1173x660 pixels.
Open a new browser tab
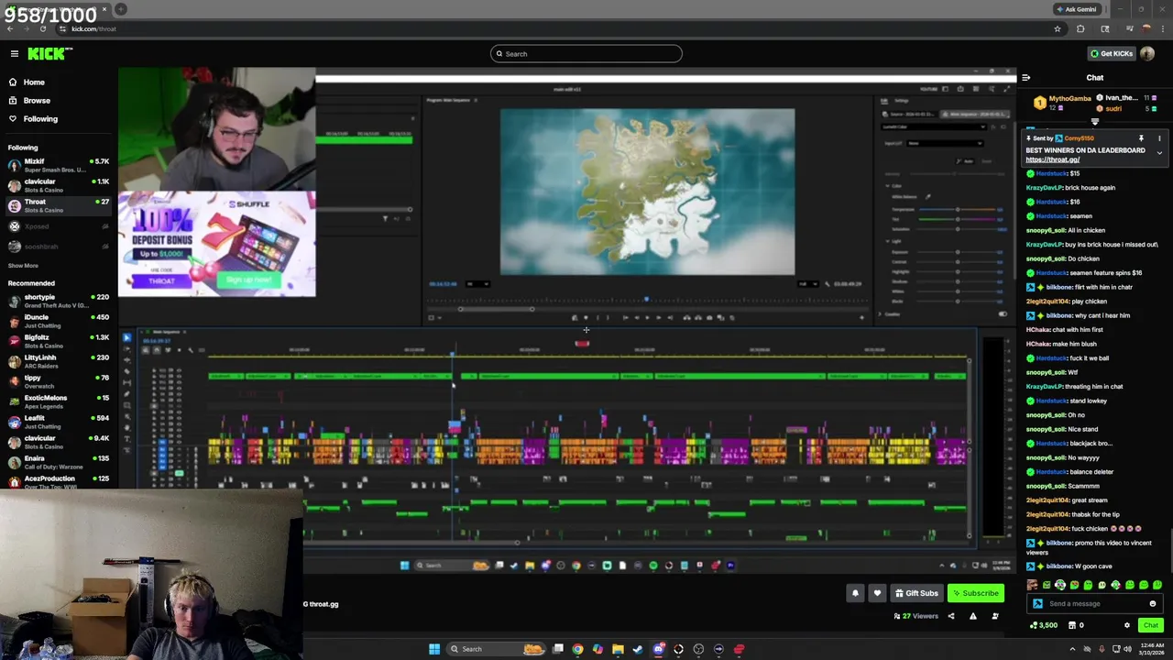point(120,9)
